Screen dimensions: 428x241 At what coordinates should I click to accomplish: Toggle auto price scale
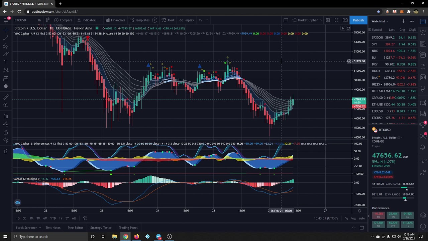[362, 218]
